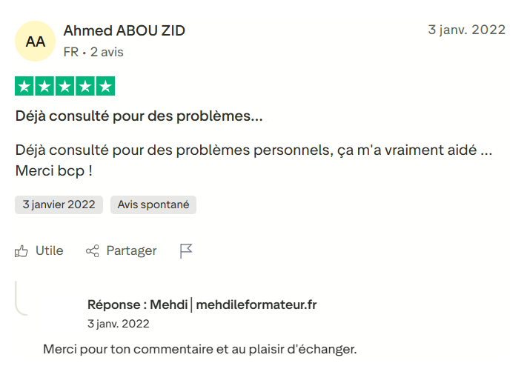Click the "Utile" label

[50, 251]
